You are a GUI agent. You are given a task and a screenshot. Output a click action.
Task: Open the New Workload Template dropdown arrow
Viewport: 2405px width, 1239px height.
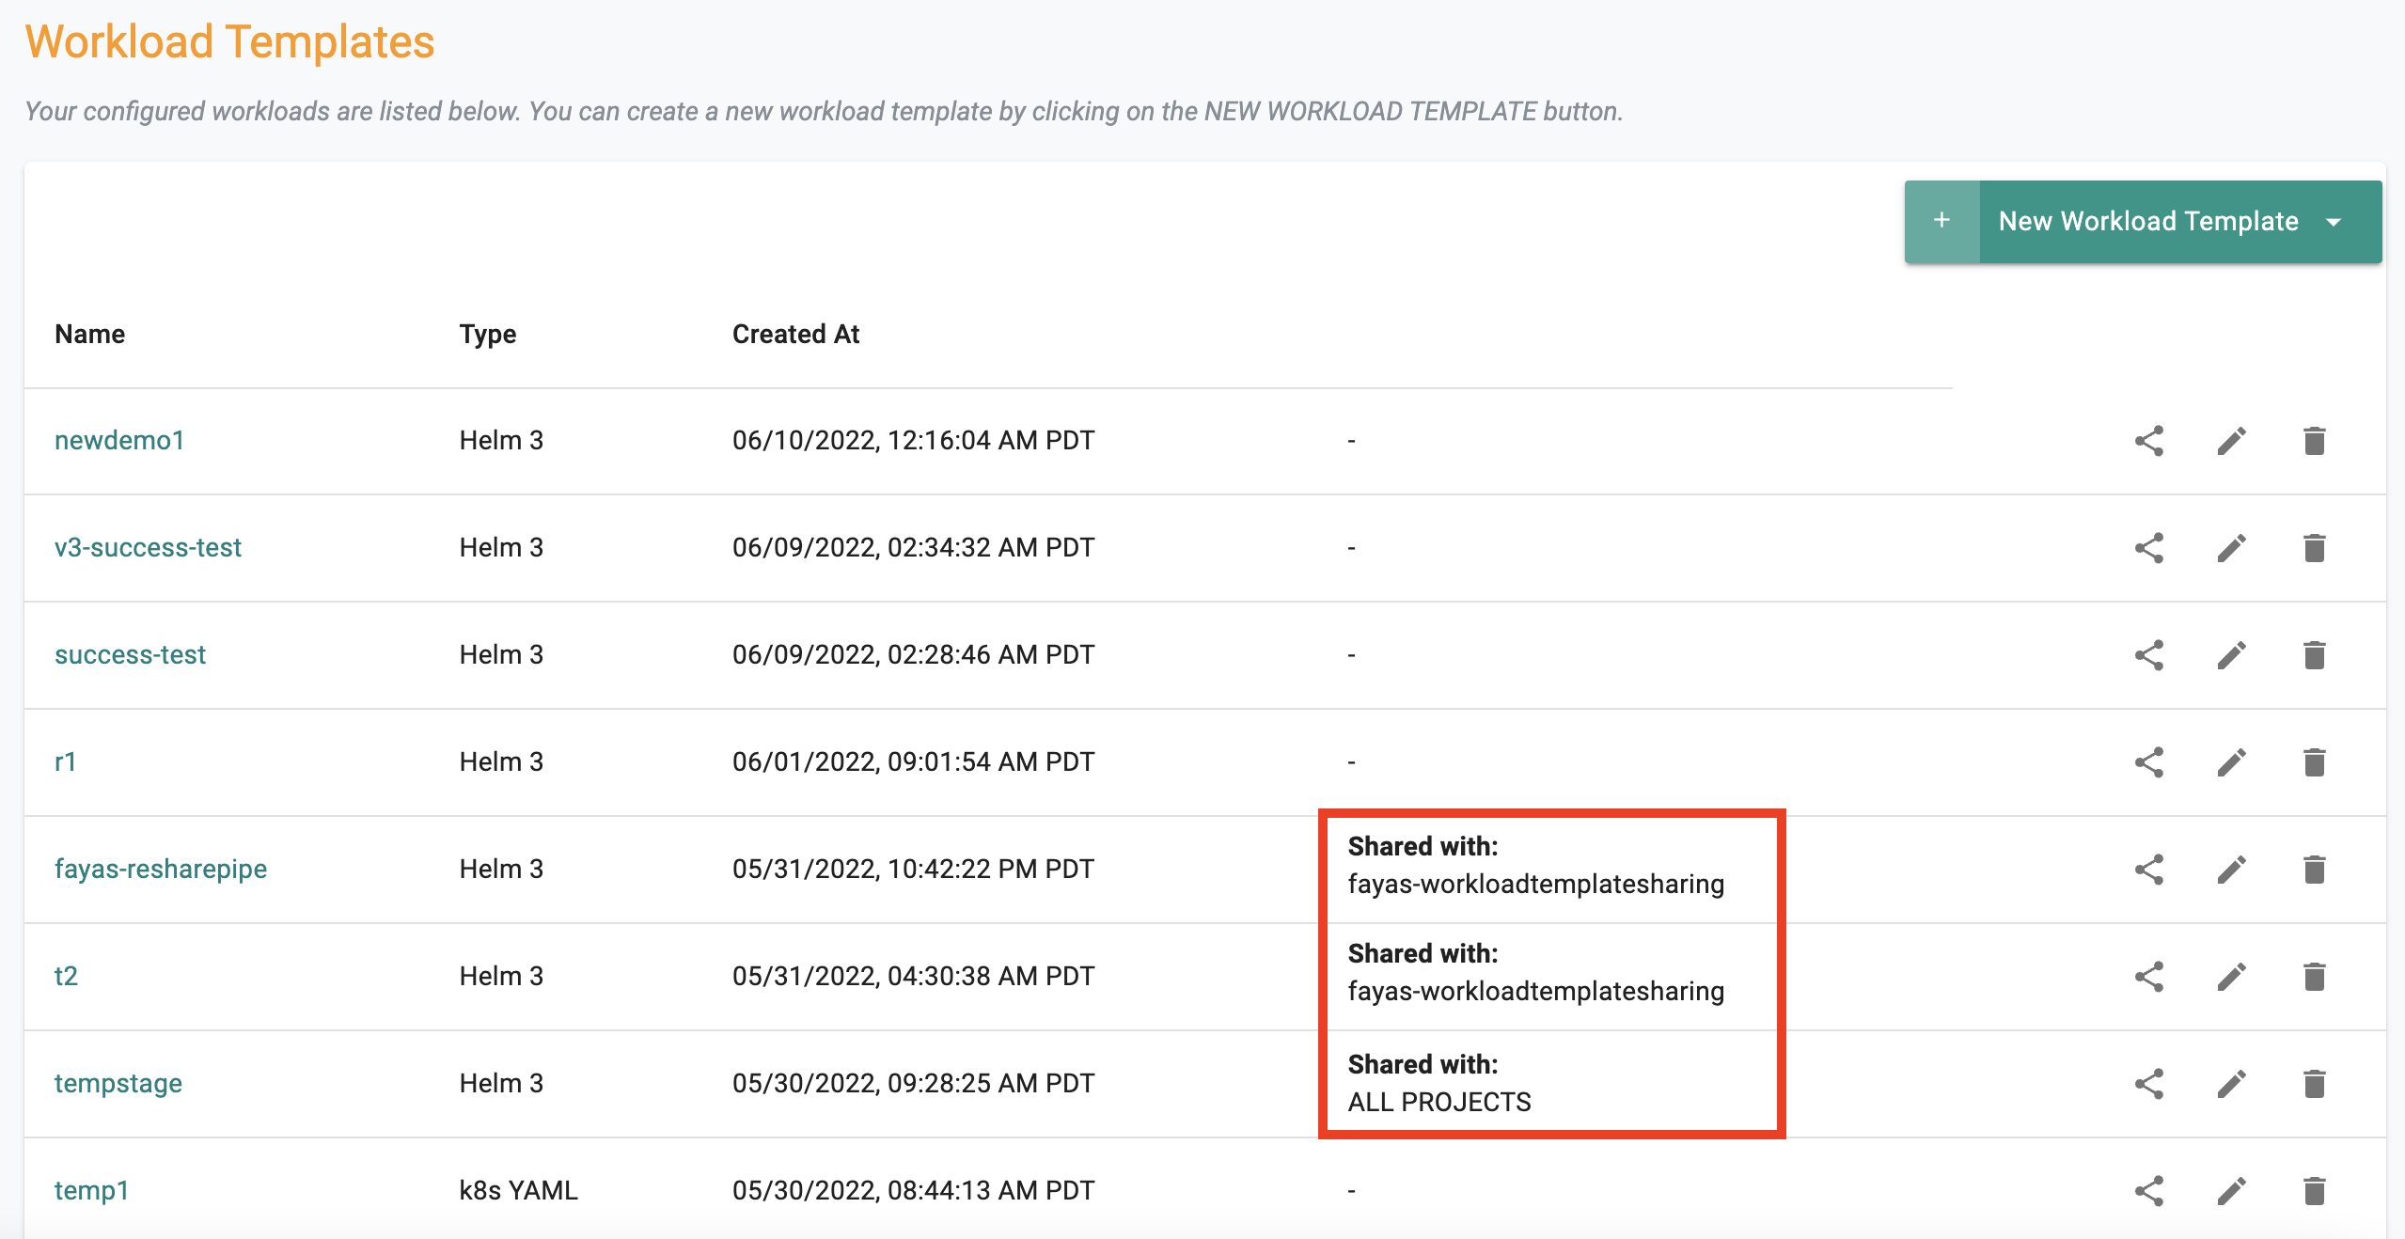pyautogui.click(x=2334, y=222)
